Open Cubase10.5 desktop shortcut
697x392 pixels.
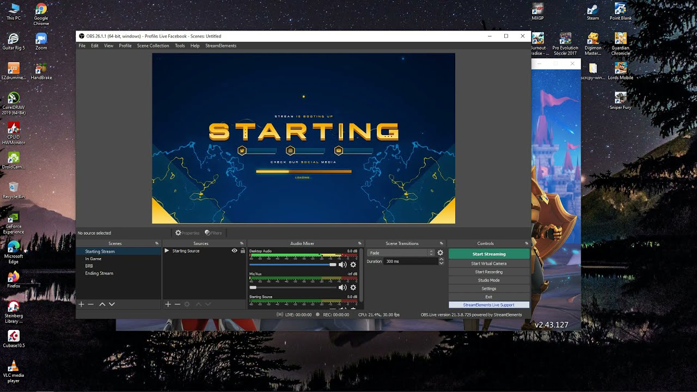coord(14,339)
